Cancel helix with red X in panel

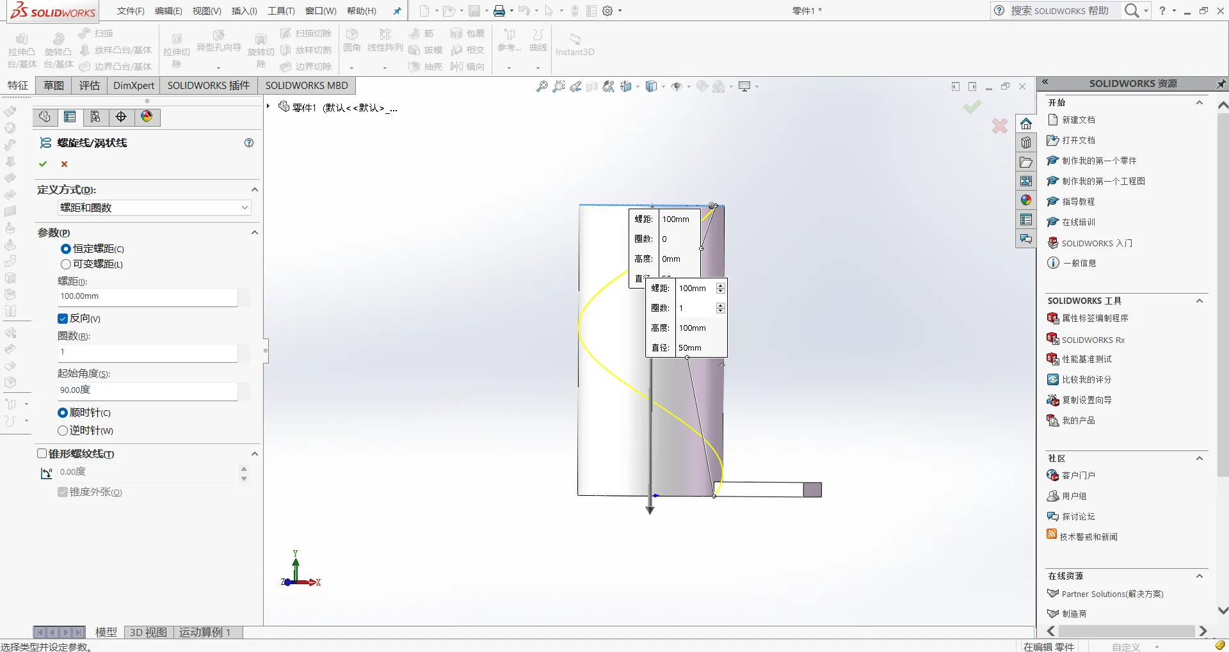click(64, 164)
